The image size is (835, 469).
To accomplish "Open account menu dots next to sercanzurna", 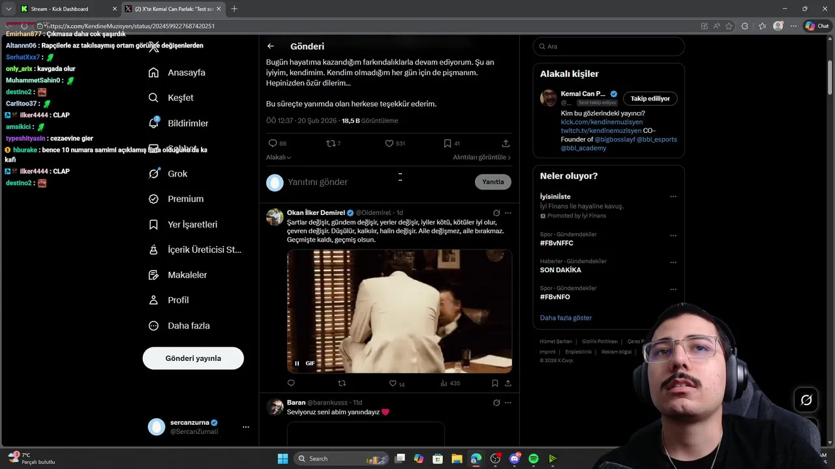I will (x=246, y=427).
